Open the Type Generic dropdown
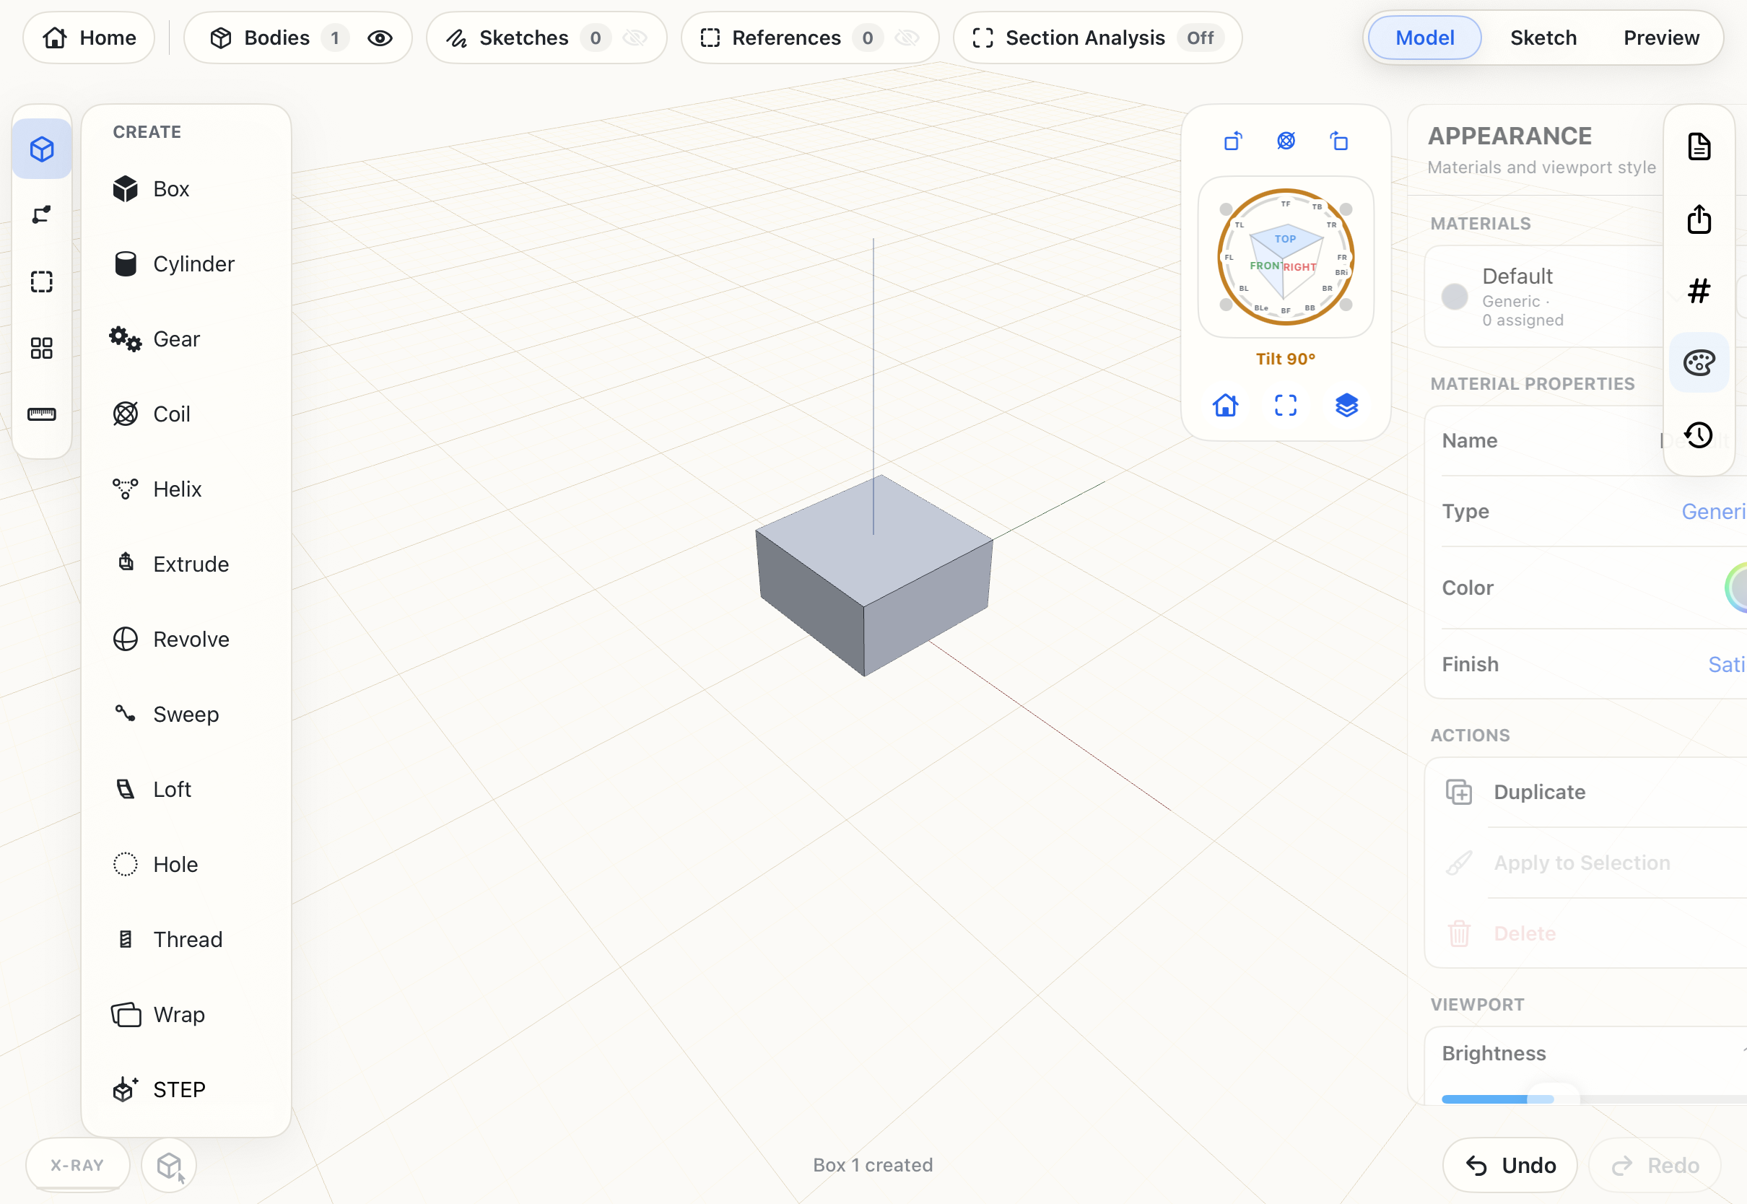Screen dimensions: 1747x1204 click(1713, 512)
